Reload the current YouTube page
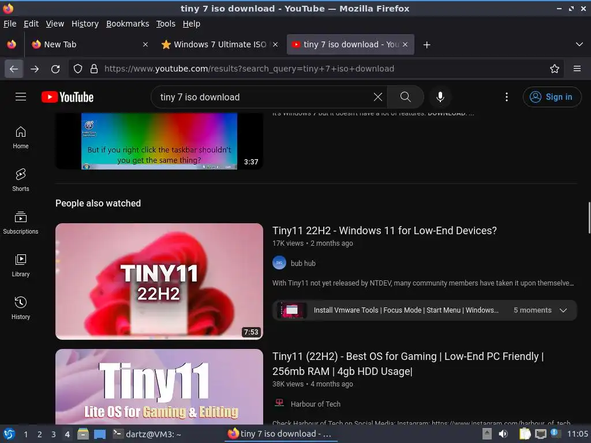 tap(55, 69)
